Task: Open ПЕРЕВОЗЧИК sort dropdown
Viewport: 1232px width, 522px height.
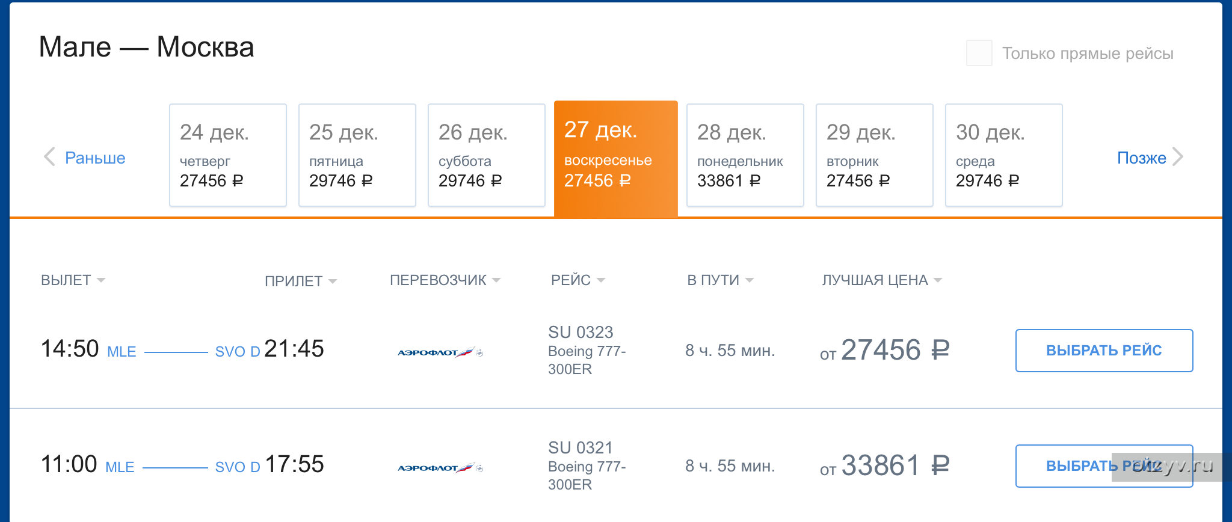Action: pyautogui.click(x=445, y=280)
